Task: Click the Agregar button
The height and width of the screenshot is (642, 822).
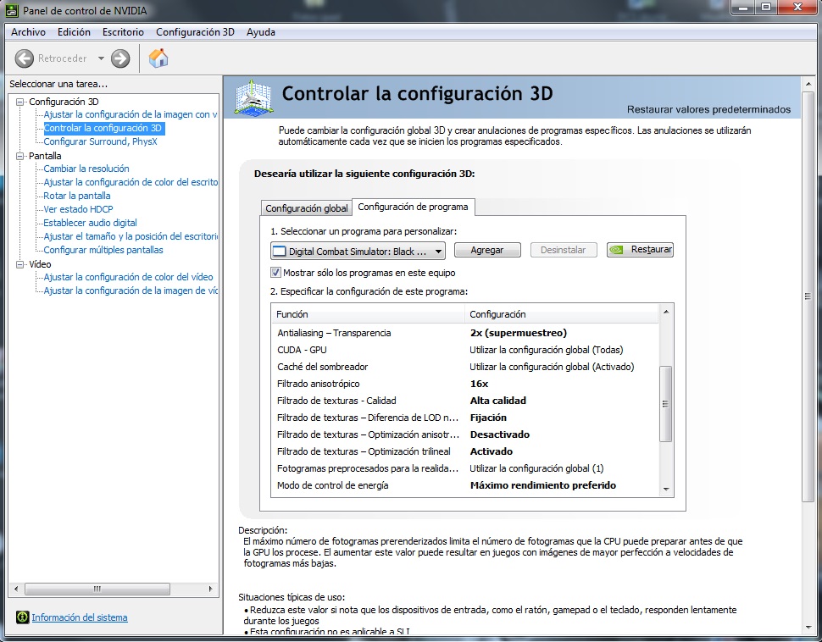Action: [487, 250]
